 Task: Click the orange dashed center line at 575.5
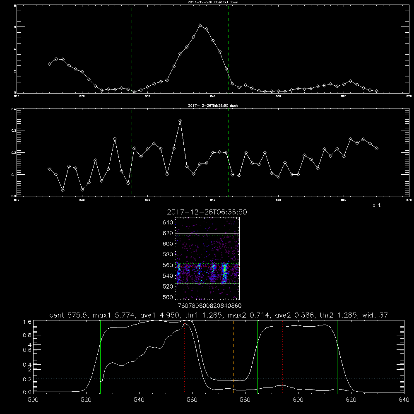coord(233,356)
